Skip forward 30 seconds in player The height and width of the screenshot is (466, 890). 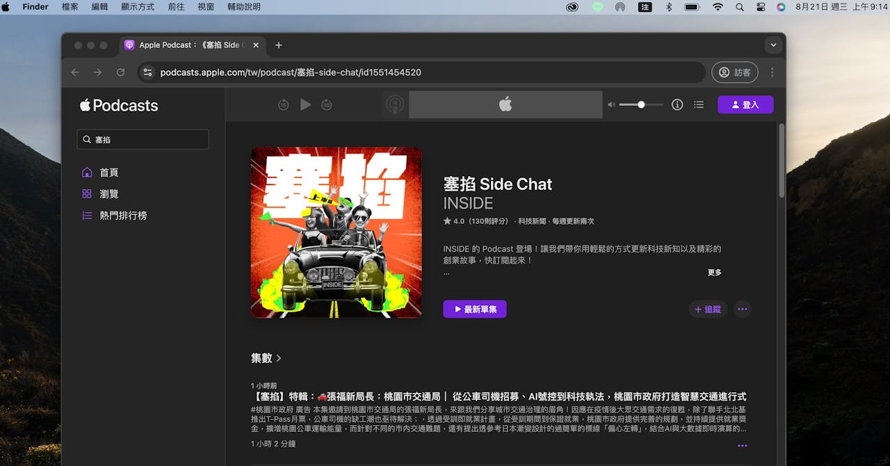coord(327,105)
